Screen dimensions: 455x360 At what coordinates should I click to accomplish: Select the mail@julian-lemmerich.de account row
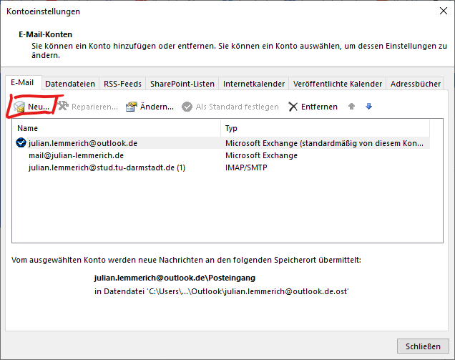point(77,155)
